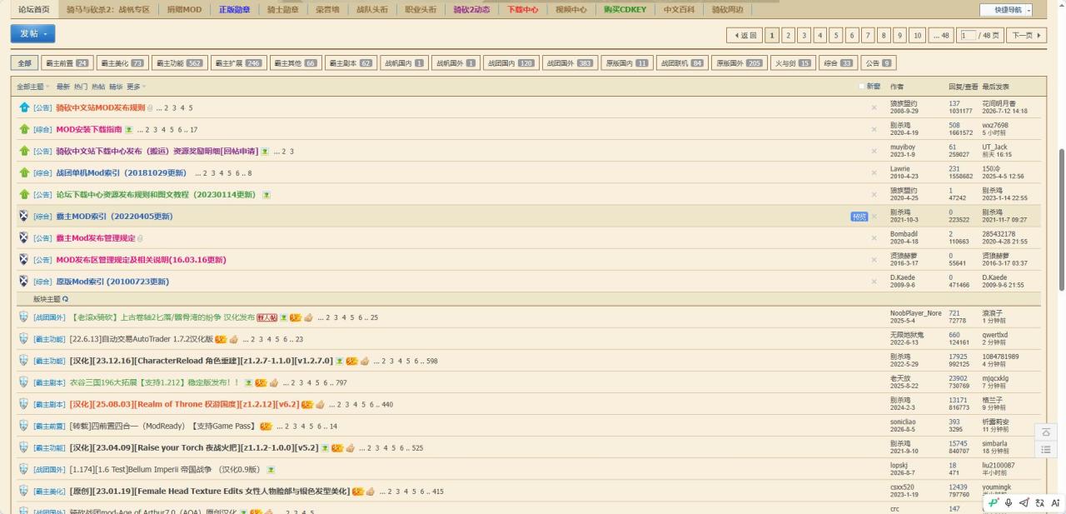Click the 新人帖 badge on 上古卷轴2 thread
This screenshot has width=1066, height=514.
click(x=267, y=317)
